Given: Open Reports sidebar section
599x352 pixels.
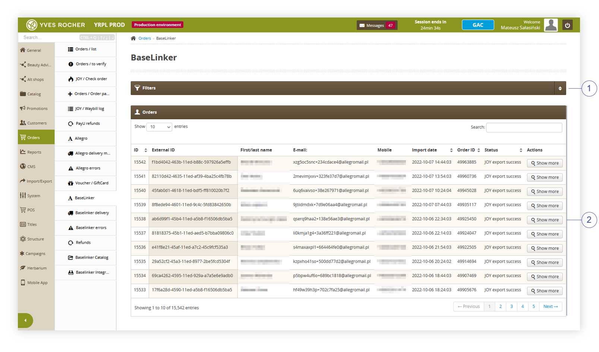Looking at the screenshot, I should pyautogui.click(x=36, y=152).
